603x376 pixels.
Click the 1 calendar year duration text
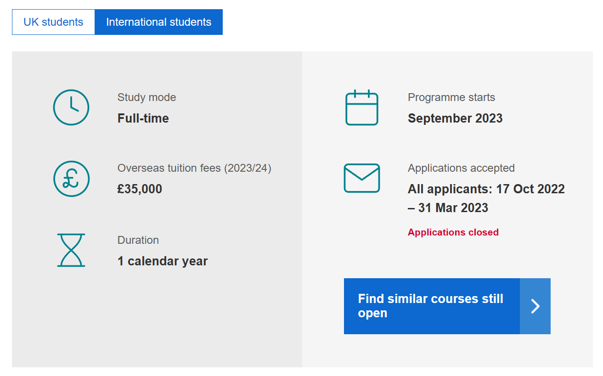point(163,261)
